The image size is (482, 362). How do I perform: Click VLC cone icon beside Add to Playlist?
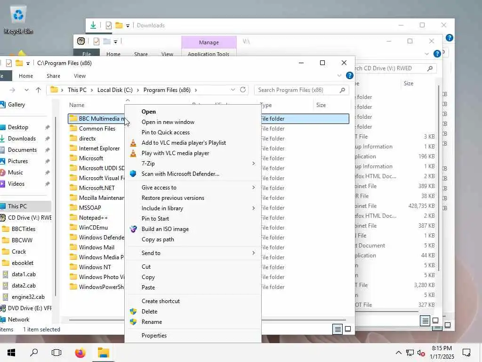[x=133, y=143]
